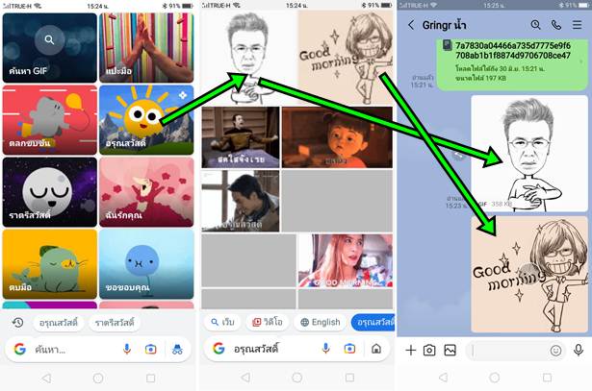
Task: Open the emoji sticker picker
Action: coord(555,351)
